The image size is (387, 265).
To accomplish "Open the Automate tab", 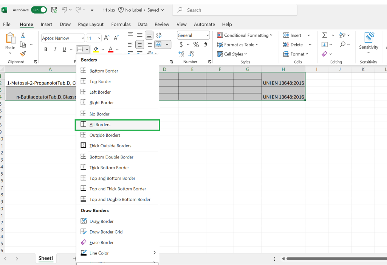I will click(x=204, y=25).
